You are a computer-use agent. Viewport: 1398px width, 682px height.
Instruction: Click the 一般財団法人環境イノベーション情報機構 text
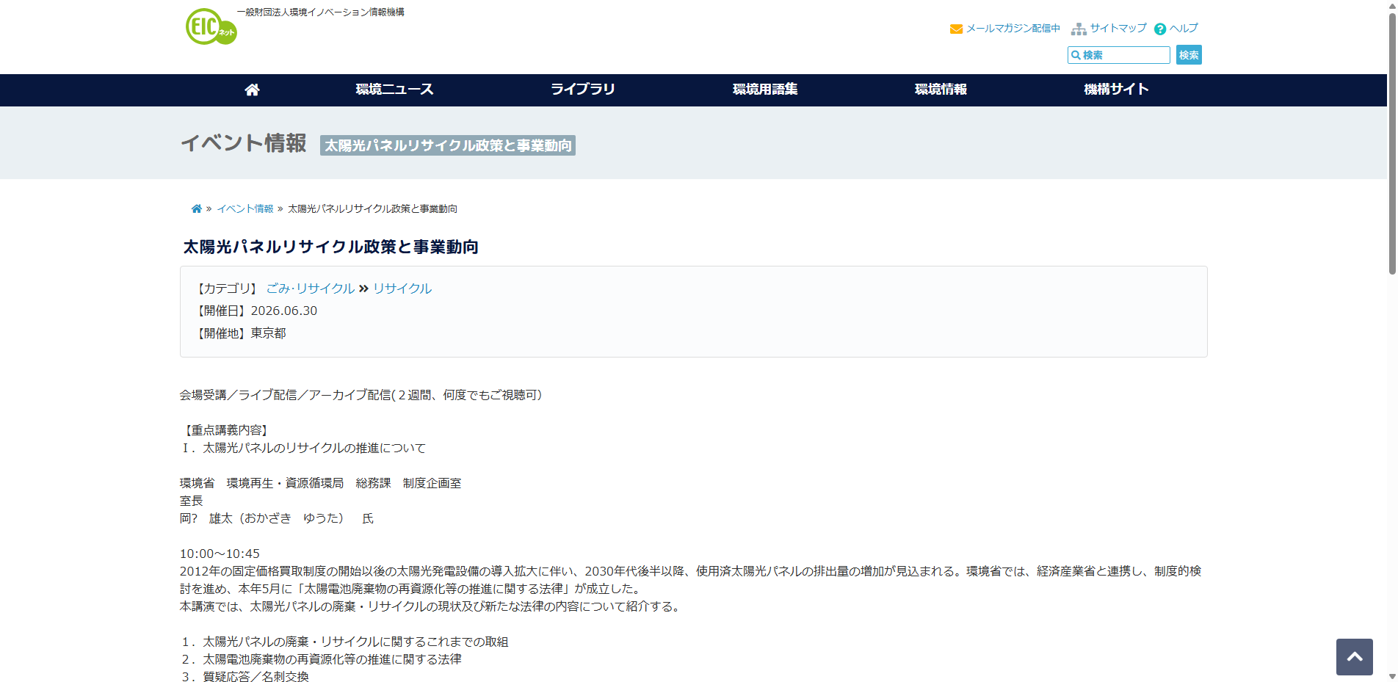320,12
